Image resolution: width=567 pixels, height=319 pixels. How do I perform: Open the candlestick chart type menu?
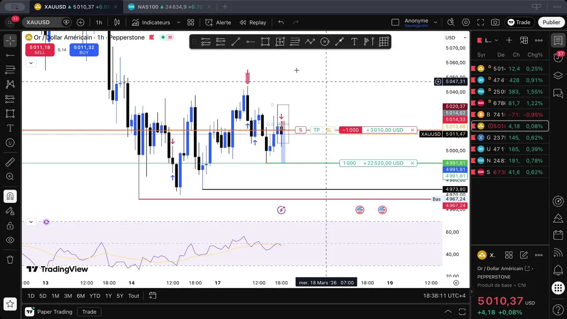tap(117, 22)
